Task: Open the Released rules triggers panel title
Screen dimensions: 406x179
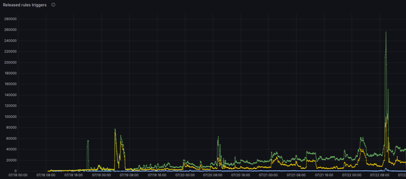Action: point(25,5)
